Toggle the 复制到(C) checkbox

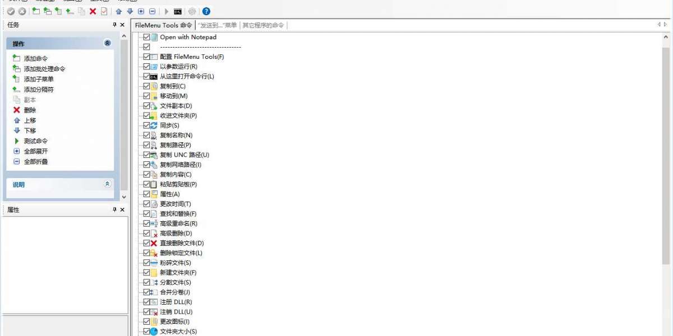point(146,86)
